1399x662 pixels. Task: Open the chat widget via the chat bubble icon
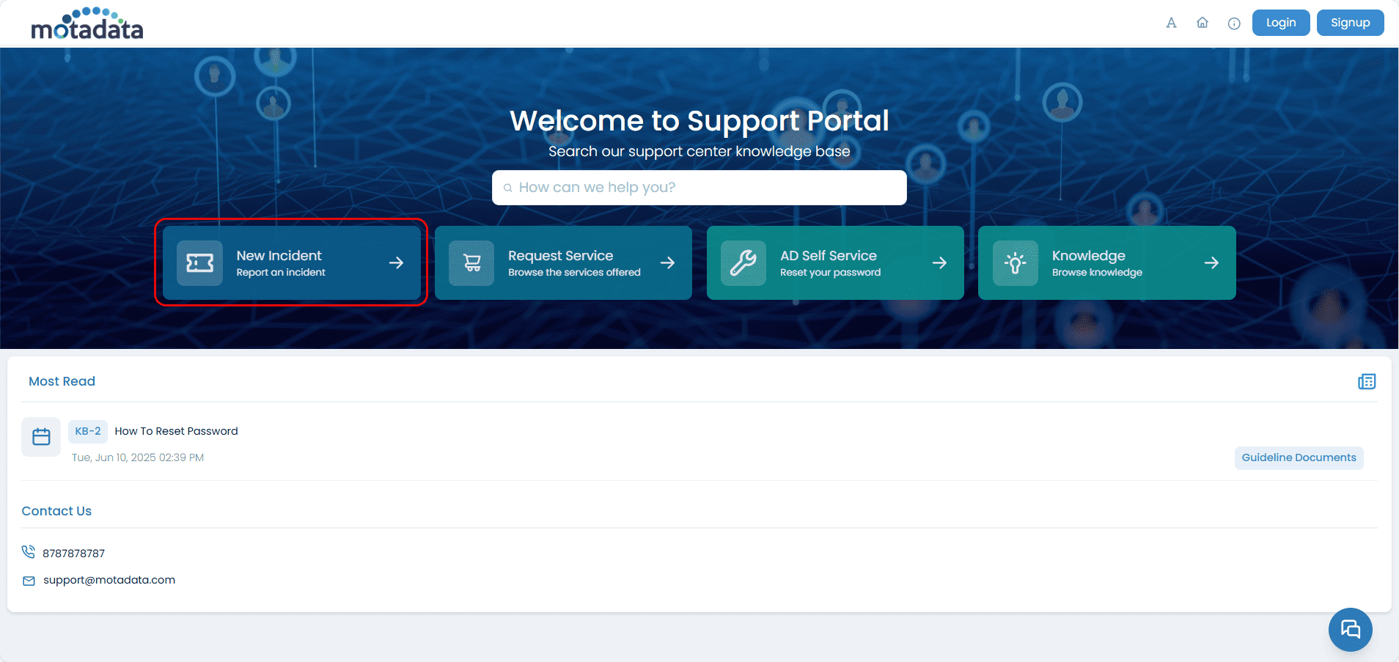(x=1350, y=629)
